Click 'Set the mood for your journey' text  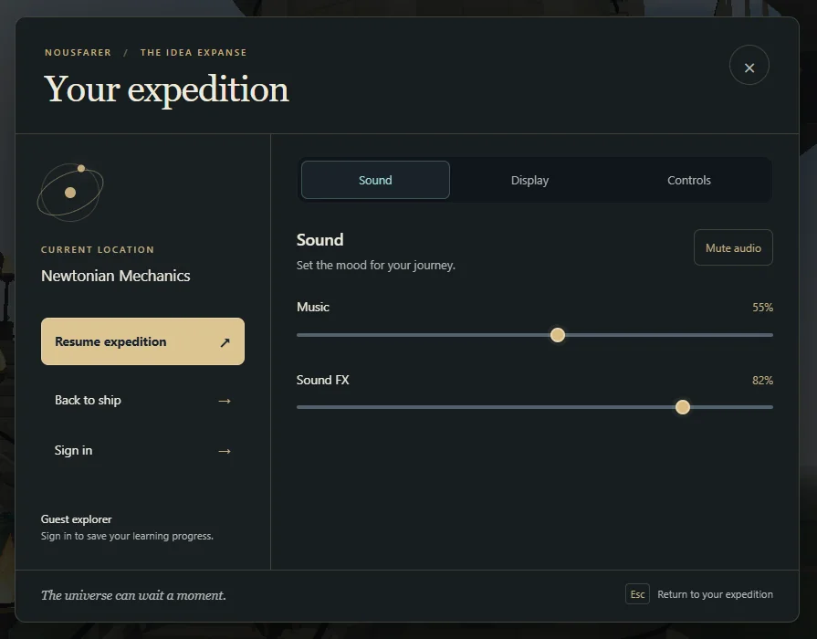click(376, 266)
